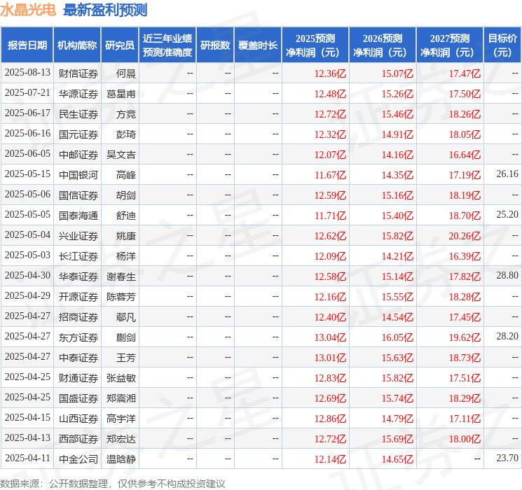
Task: Click the 最新盈利预测 heading
Action: pyautogui.click(x=105, y=10)
